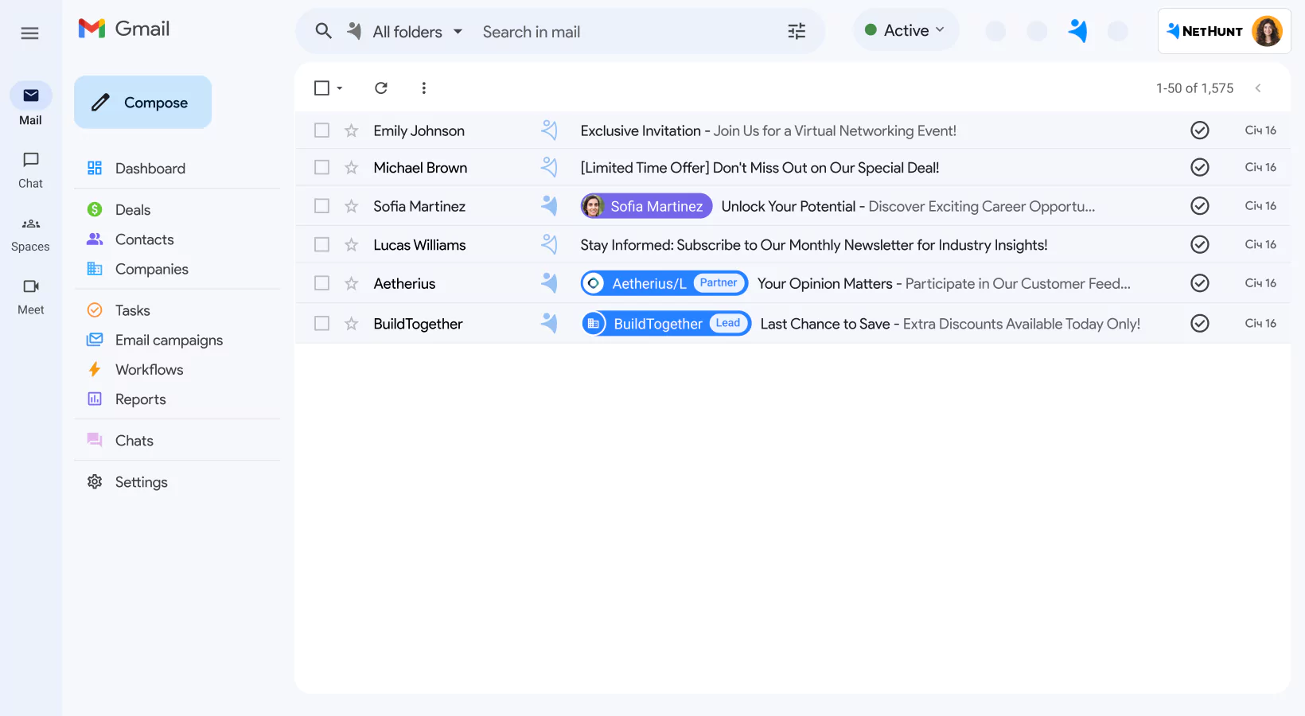Screen dimensions: 1305x716
Task: Star Lucas Williams' newsletter email
Action: (351, 244)
